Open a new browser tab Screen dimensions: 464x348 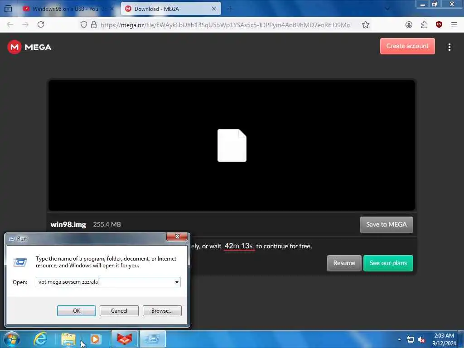230,9
